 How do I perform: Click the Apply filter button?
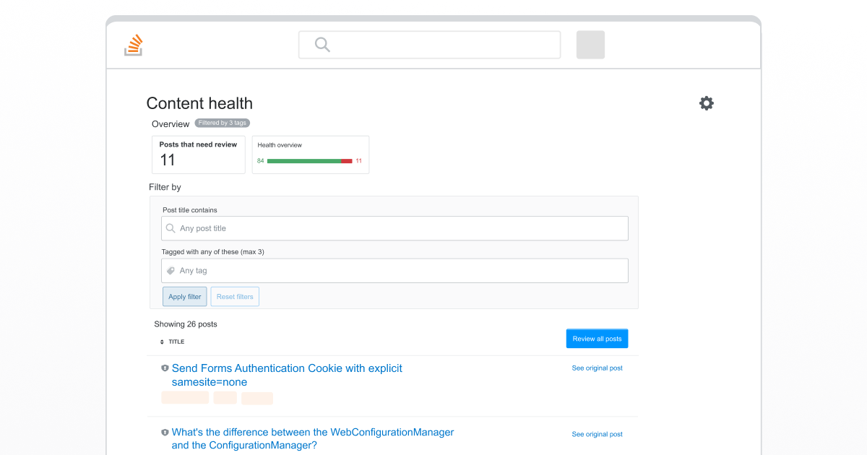185,297
